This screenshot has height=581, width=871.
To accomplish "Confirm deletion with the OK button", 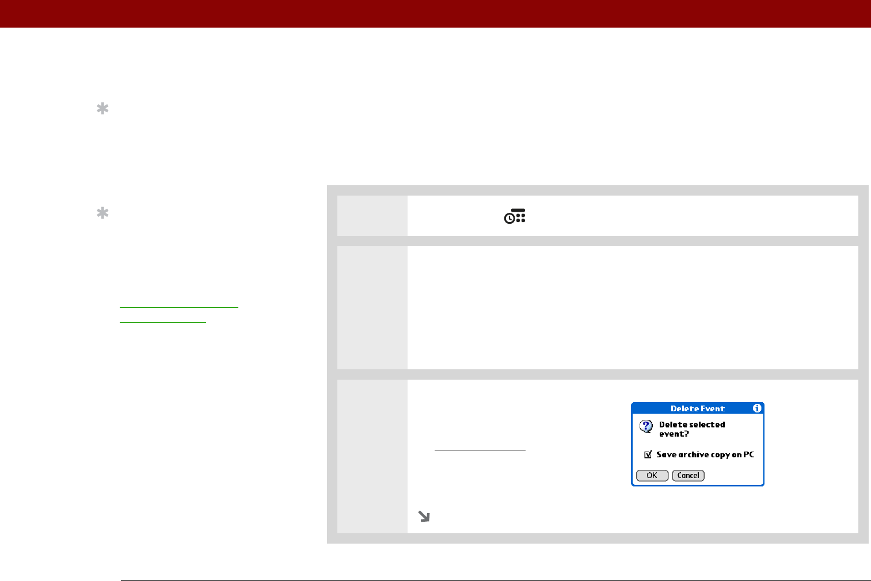I will point(652,476).
